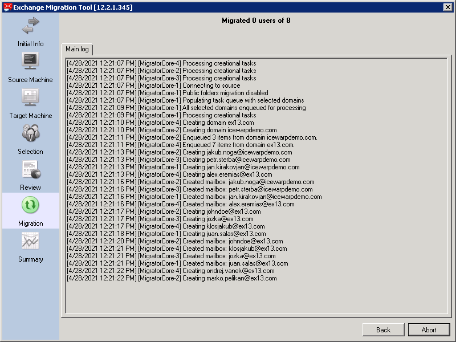Screen dimensions: 456x342
Task: Click the Initial Info arrows icon
Action: point(31,26)
